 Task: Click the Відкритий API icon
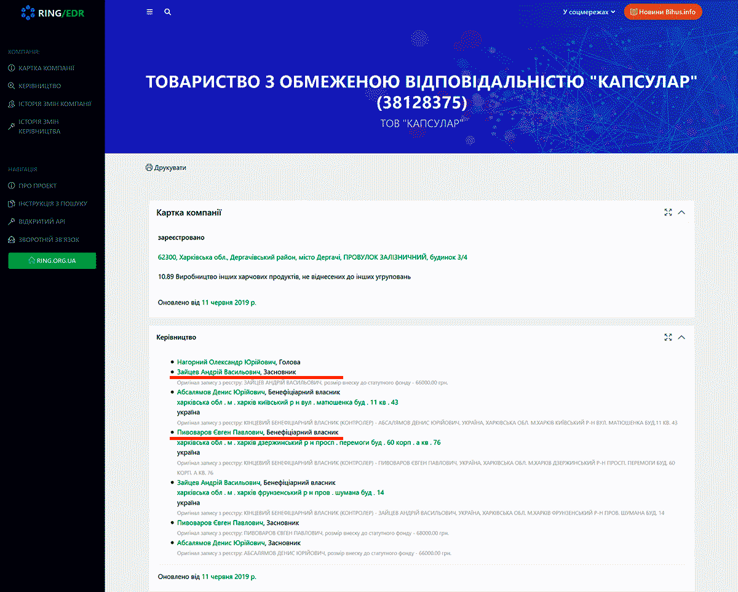coord(11,222)
